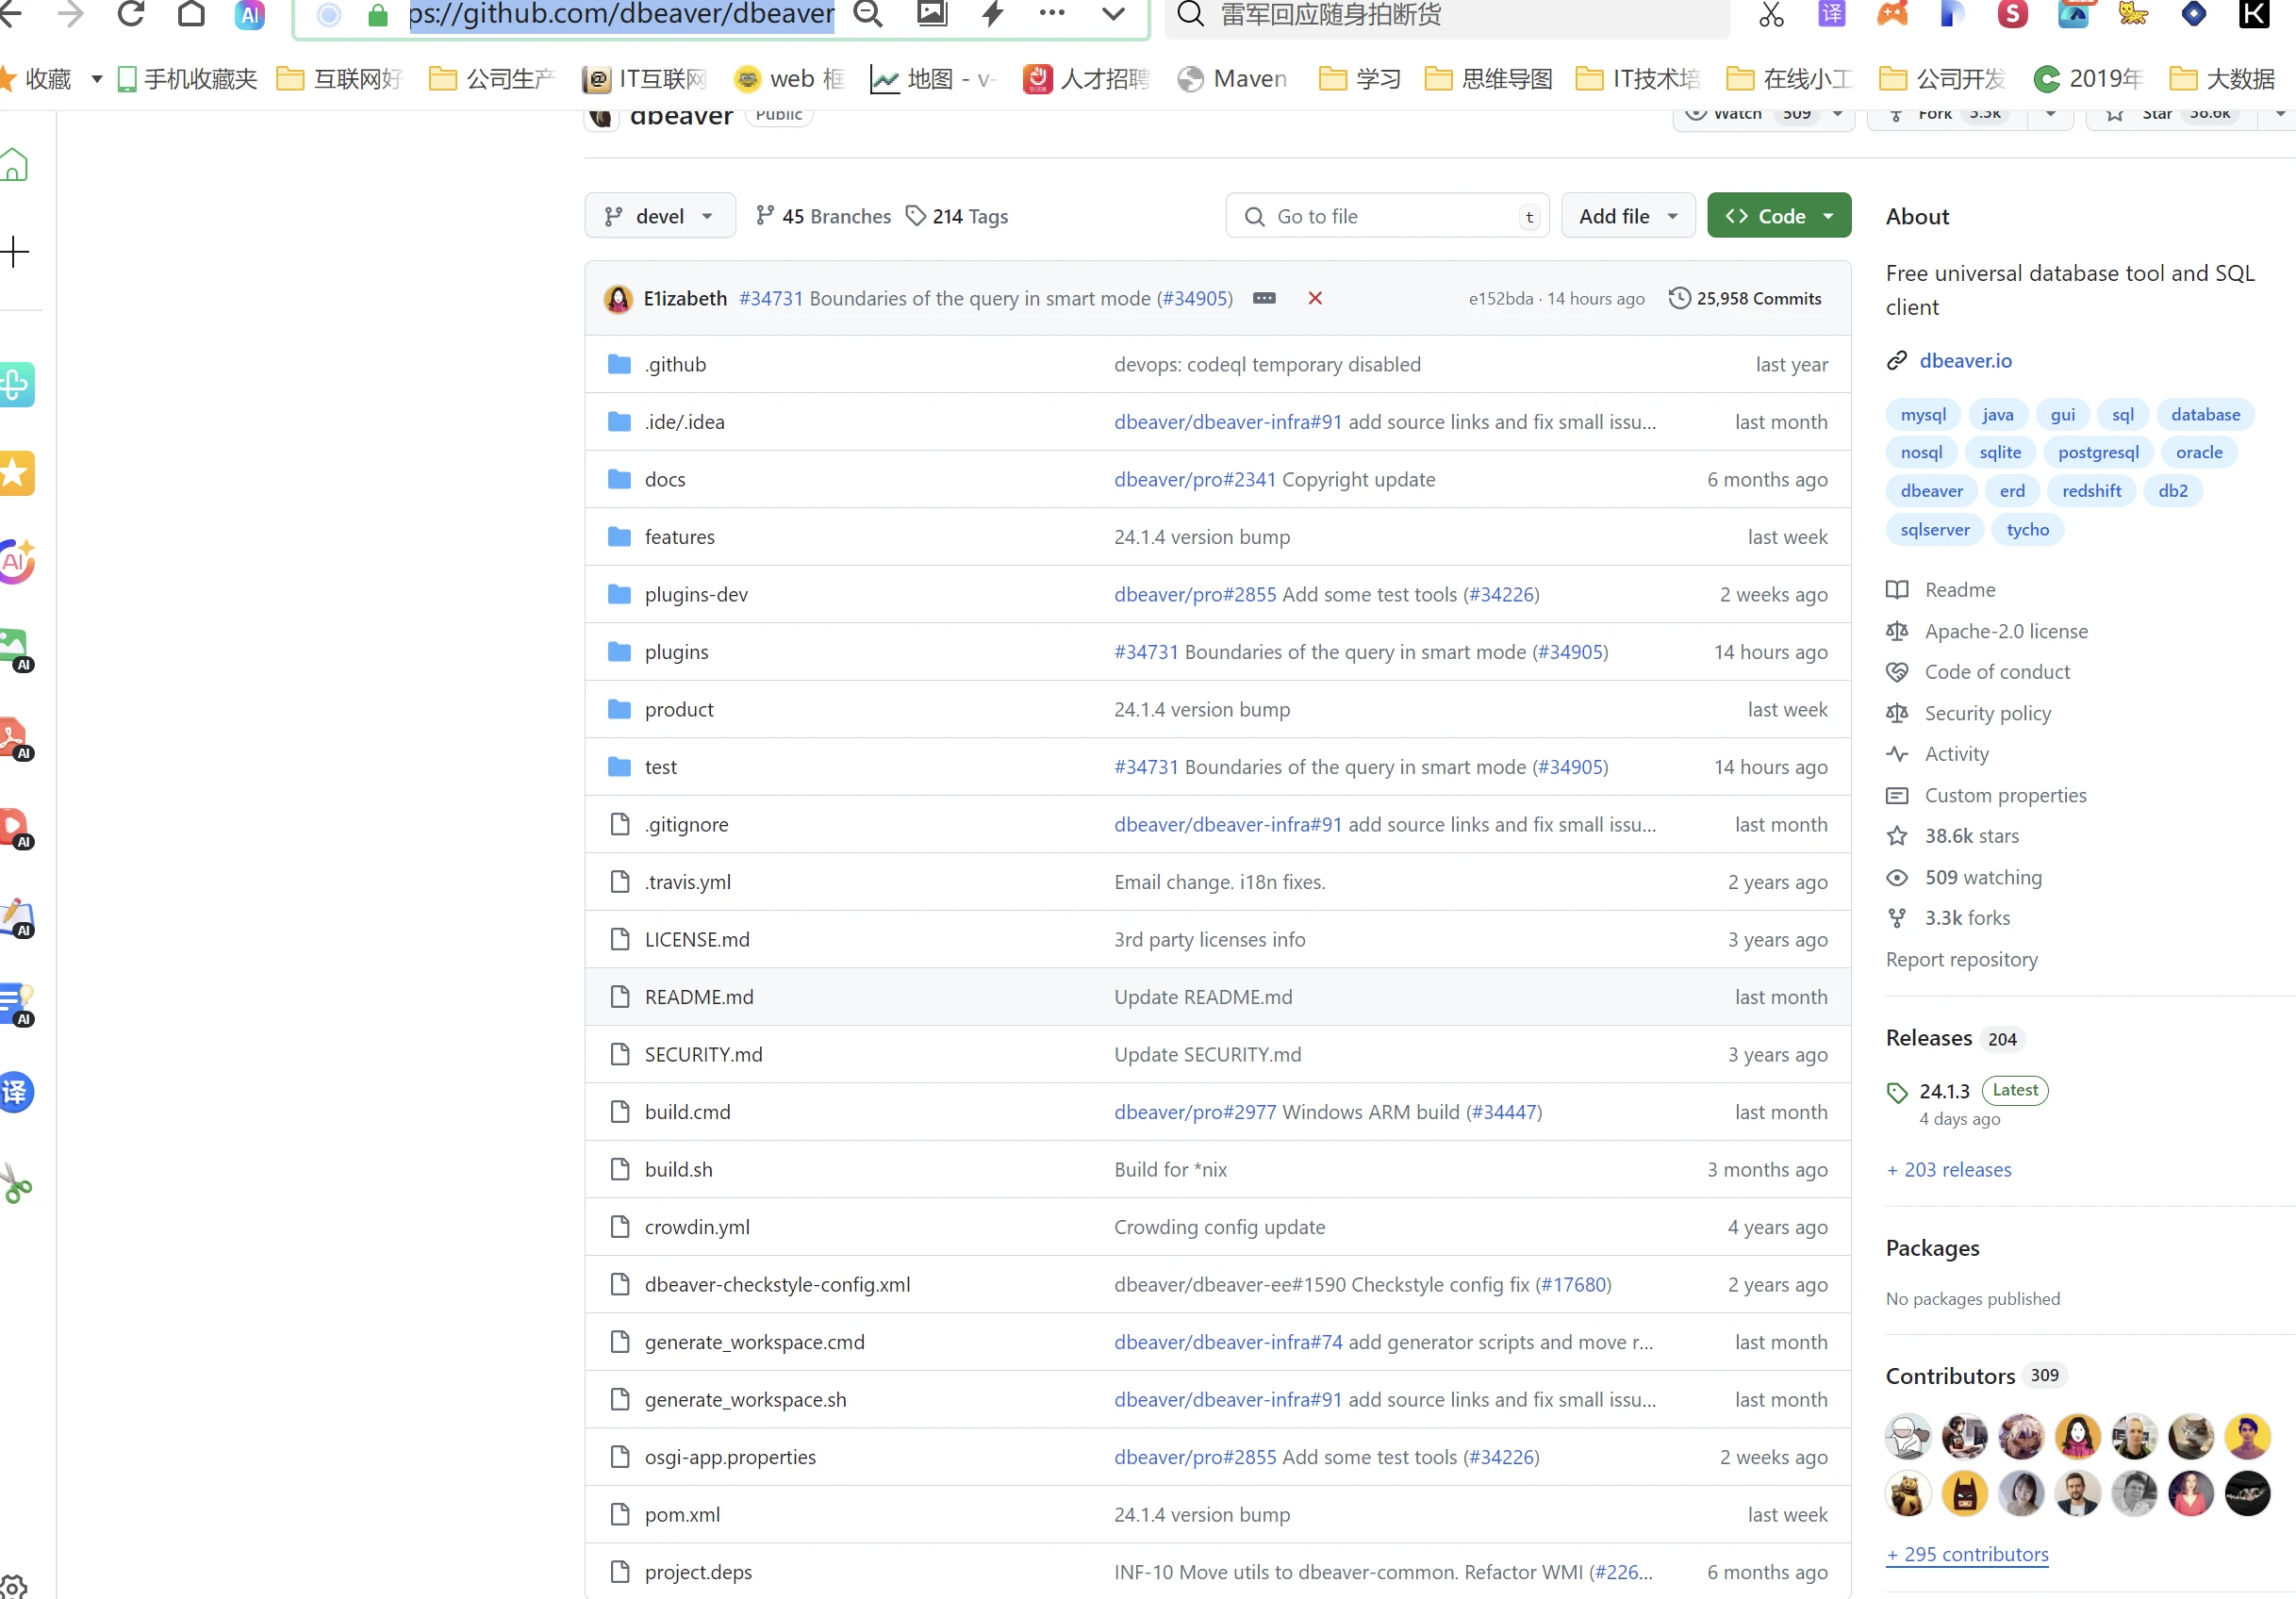Open the dbeaver.io website link
The width and height of the screenshot is (2296, 1599).
click(1965, 361)
